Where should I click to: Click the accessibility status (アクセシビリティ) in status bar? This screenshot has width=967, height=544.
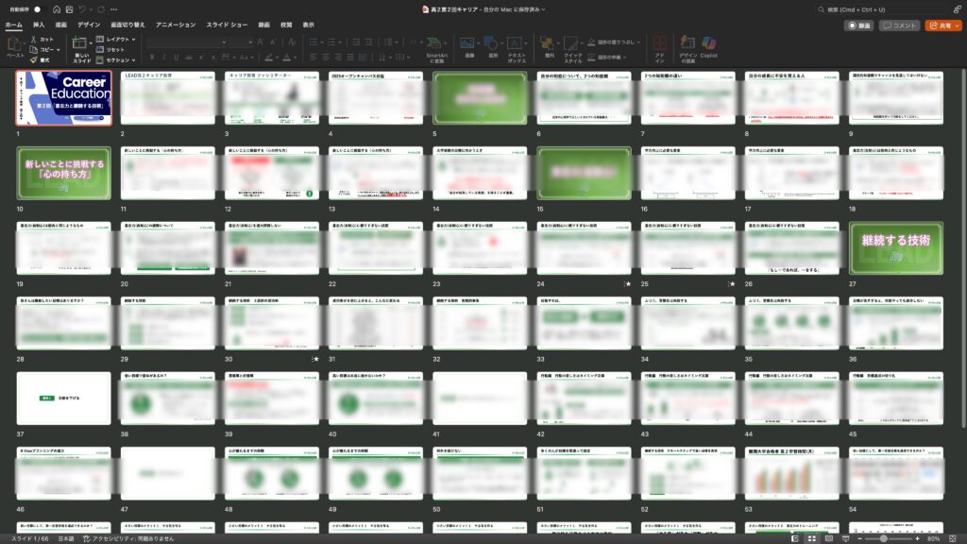point(128,539)
